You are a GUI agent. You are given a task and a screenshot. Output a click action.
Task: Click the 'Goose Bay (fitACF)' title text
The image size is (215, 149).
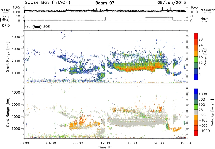tap(47, 2)
